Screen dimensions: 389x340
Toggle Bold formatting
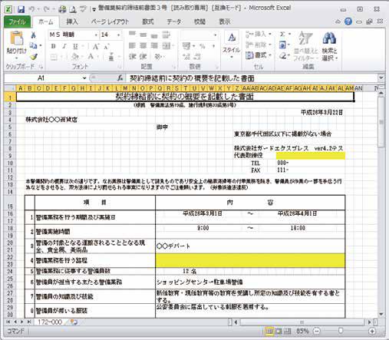[53, 46]
